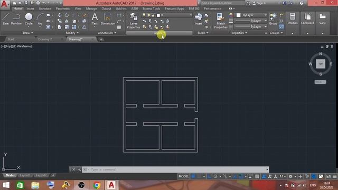Image resolution: width=338 pixels, height=190 pixels.
Task: Open the object color ByLayer swatch dropdown
Action: pyautogui.click(x=251, y=15)
